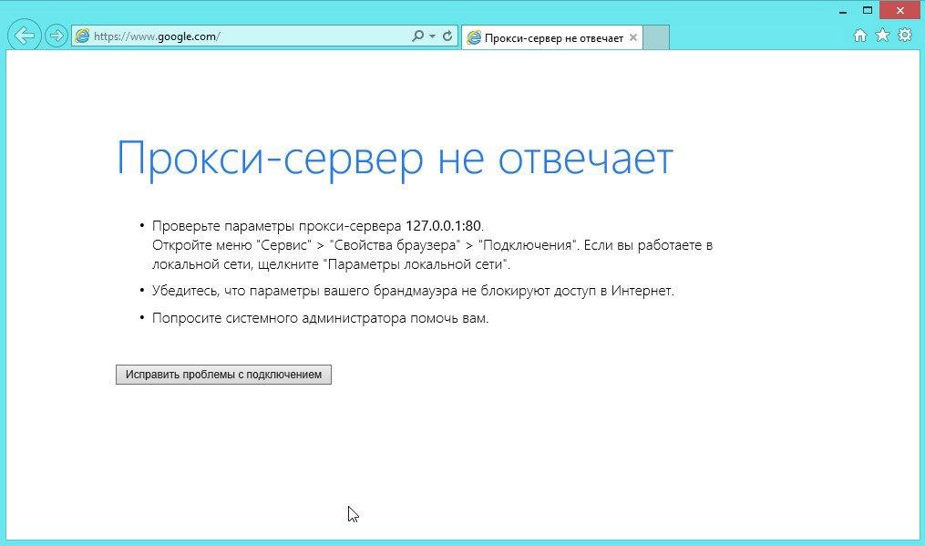Click the Internet Explorer favicon in the address bar

(x=82, y=36)
